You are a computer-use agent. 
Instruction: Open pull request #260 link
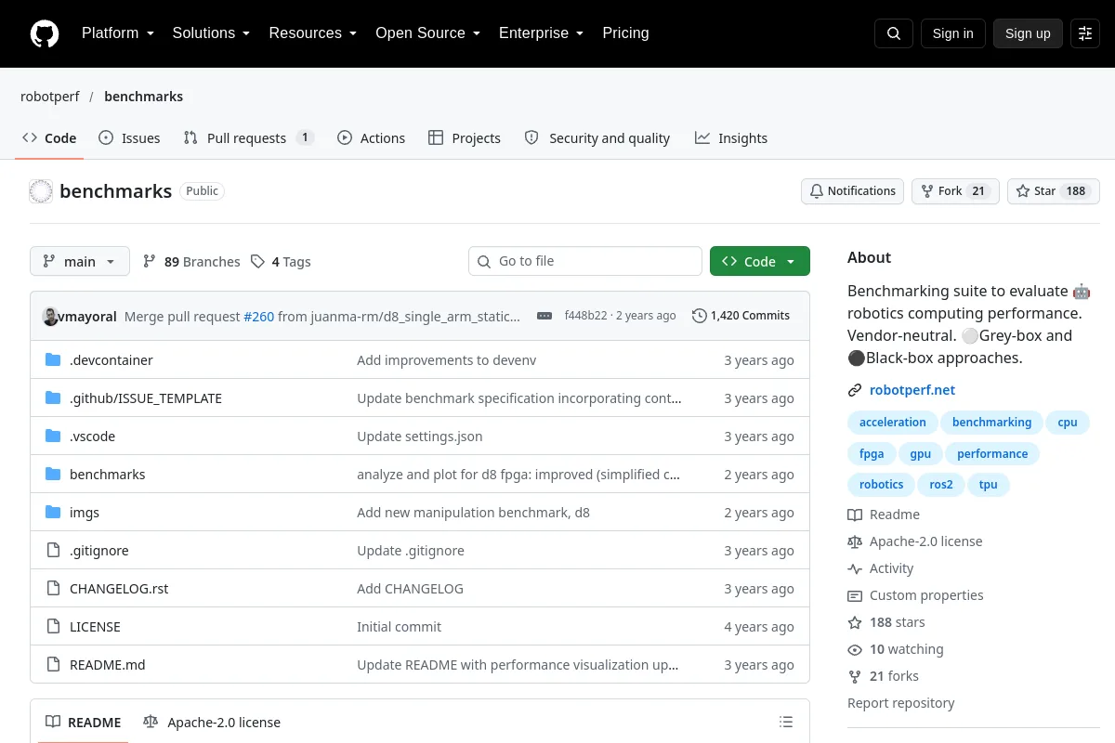click(x=259, y=316)
